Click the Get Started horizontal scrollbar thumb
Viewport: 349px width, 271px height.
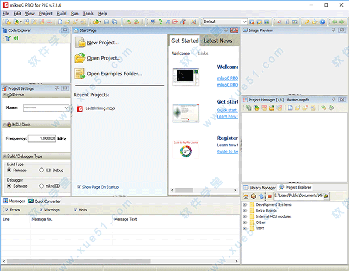(x=184, y=190)
